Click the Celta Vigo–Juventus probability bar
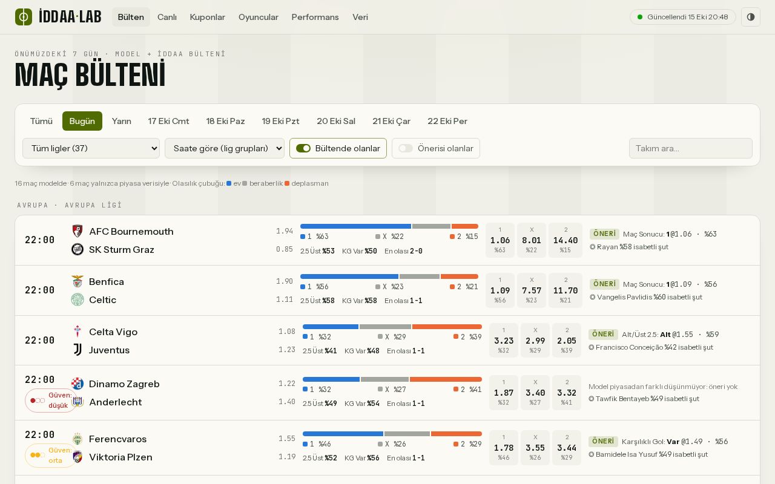 click(x=392, y=327)
